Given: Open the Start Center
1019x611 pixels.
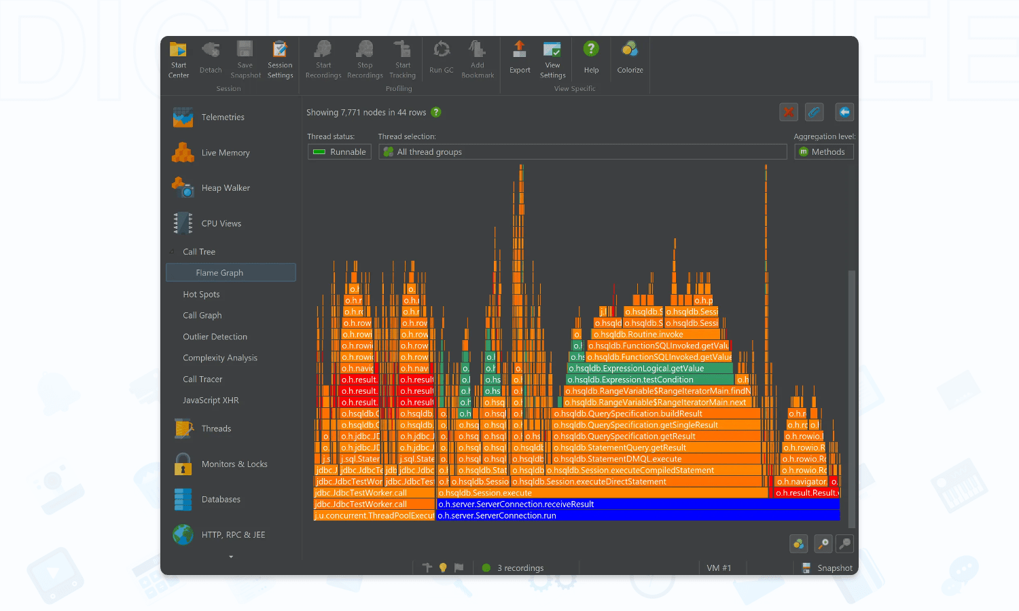Looking at the screenshot, I should pos(179,60).
